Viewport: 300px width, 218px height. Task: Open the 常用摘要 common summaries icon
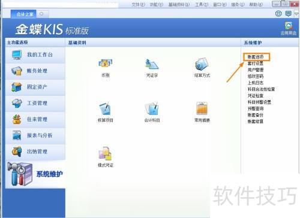[x=202, y=108]
